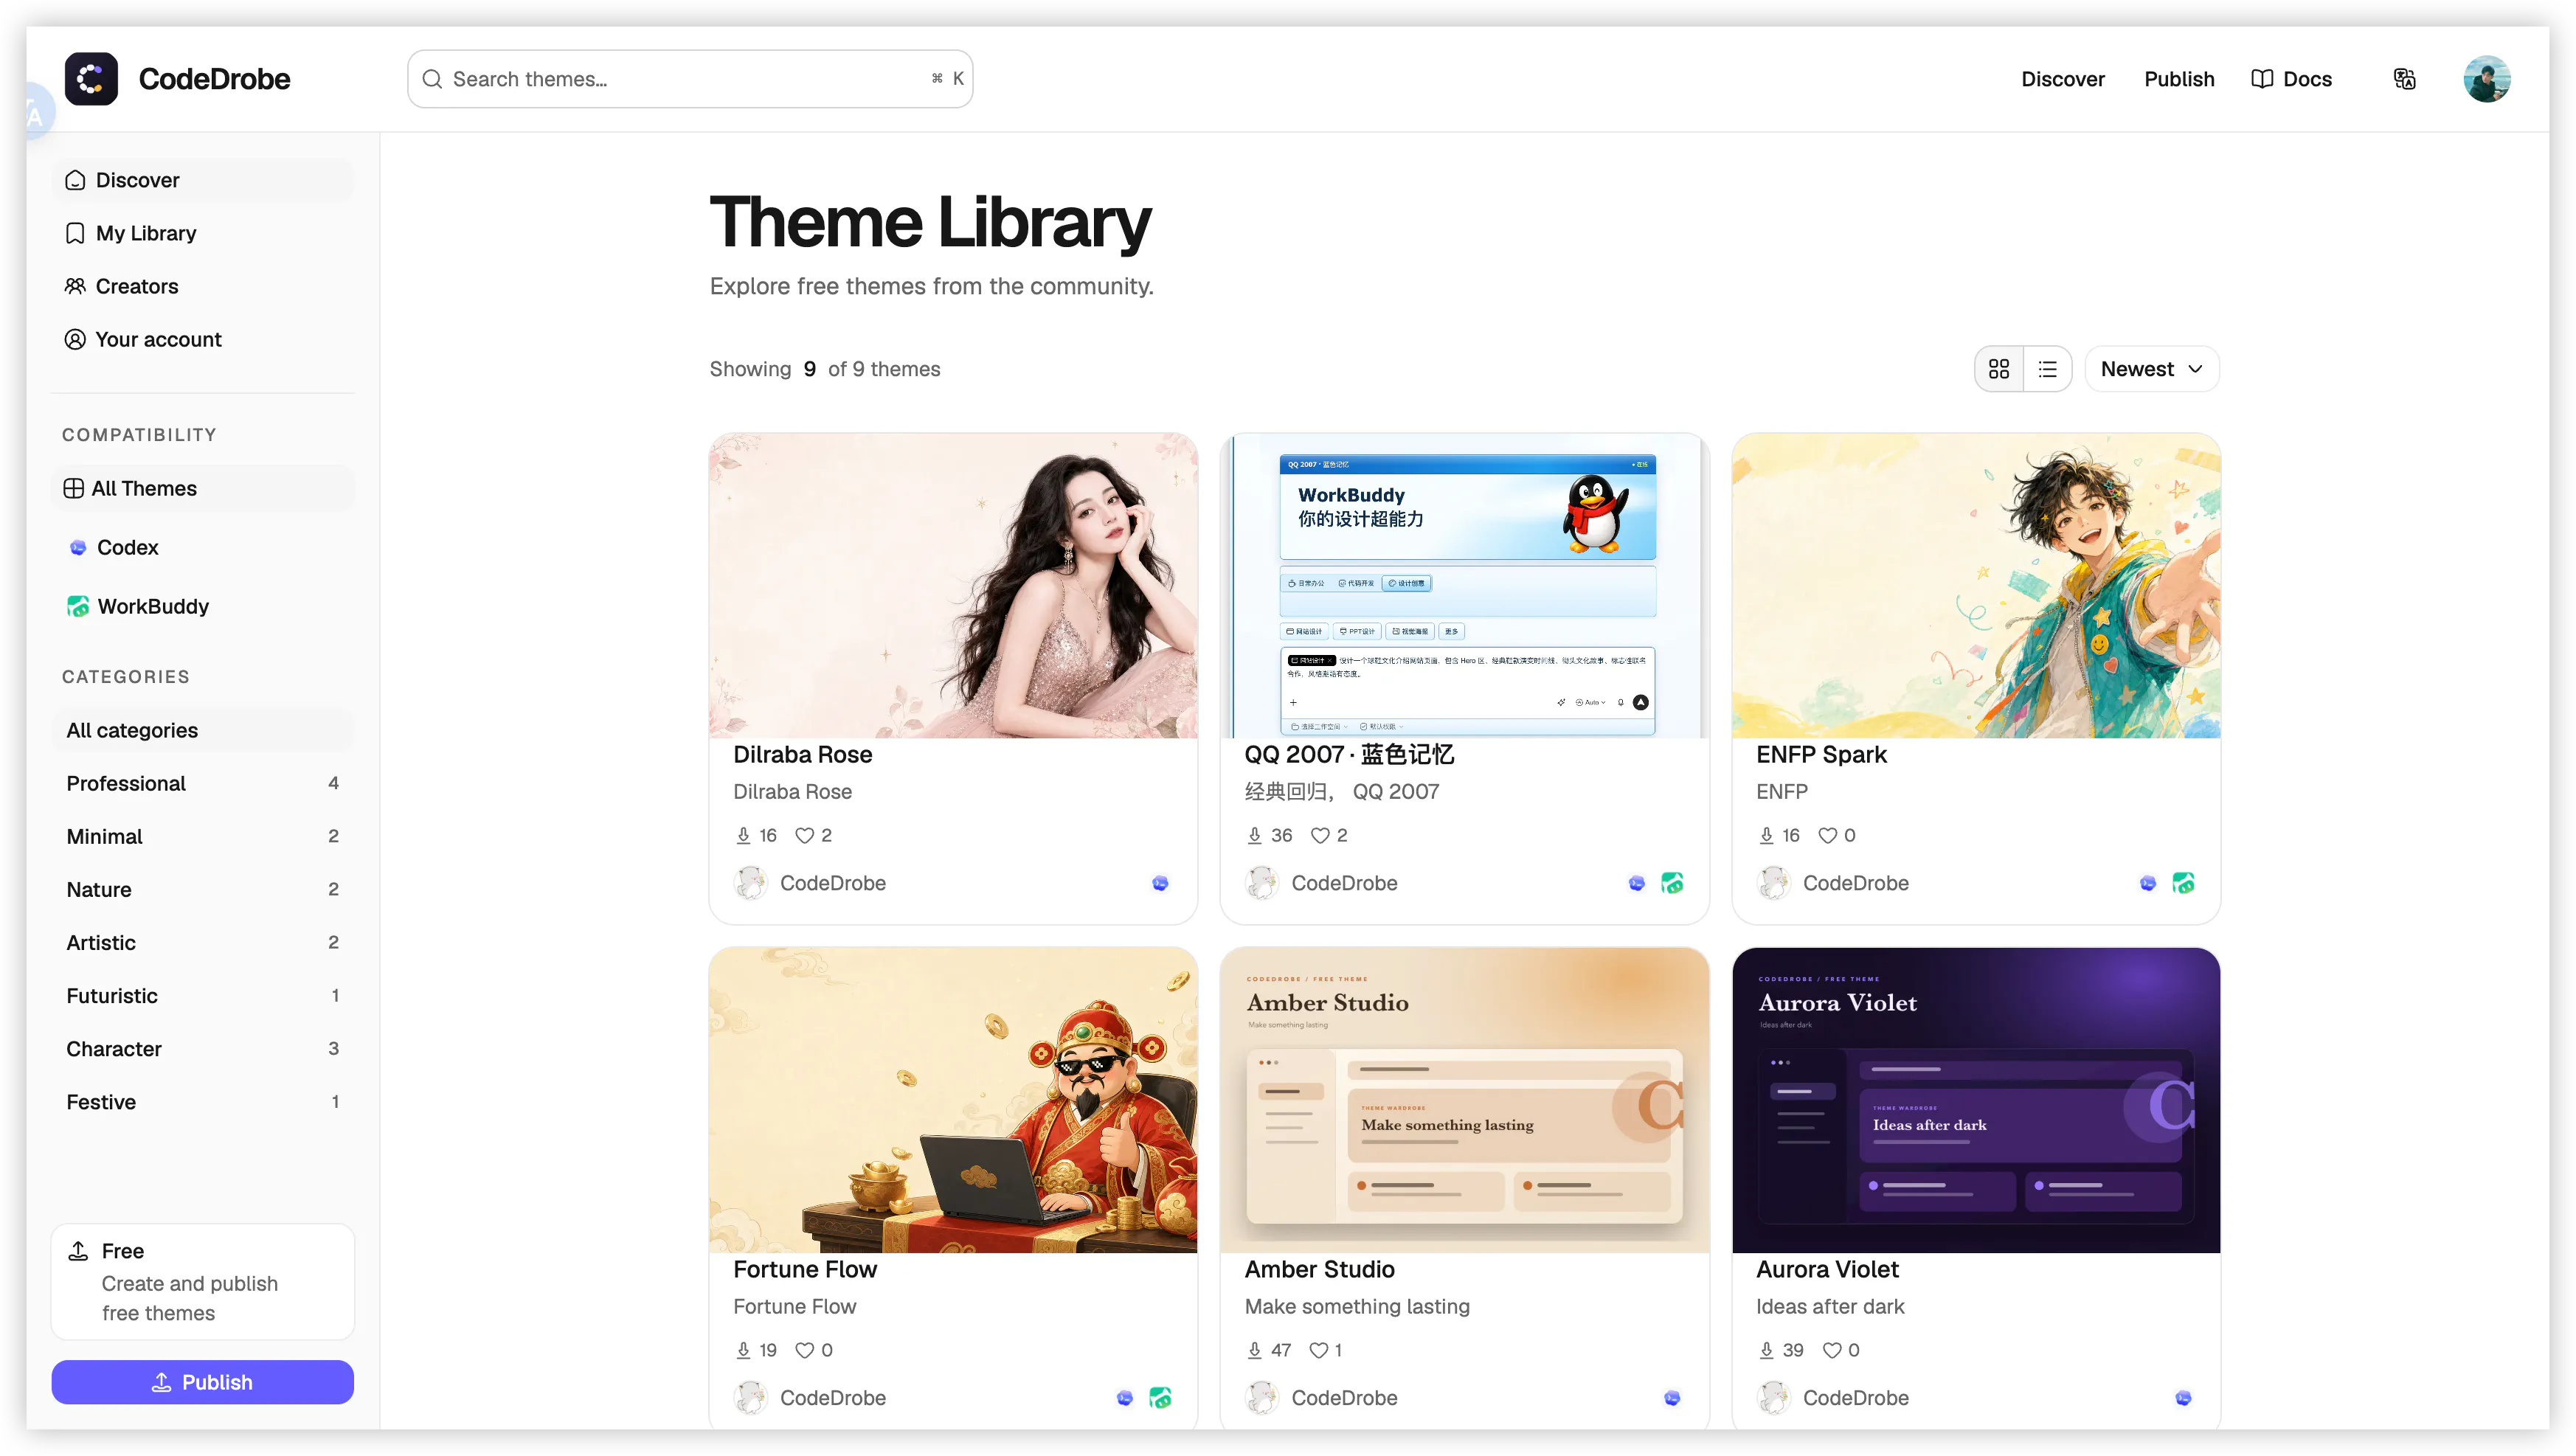Open the QQ 2007 theme thumbnail

(1464, 585)
